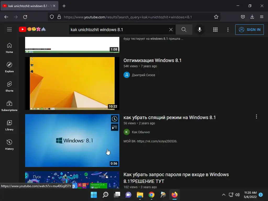Open the Пуск start screen thumbnail

pyautogui.click(x=72, y=180)
